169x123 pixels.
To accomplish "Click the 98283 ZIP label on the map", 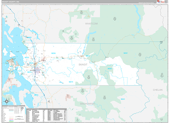I will pos(110,69).
